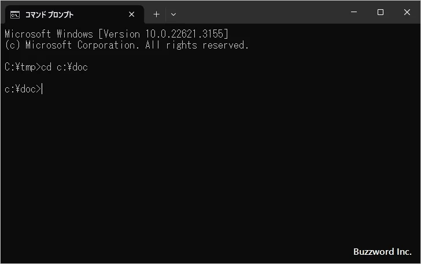The width and height of the screenshot is (421, 264).
Task: Close the terminal window
Action: (x=407, y=13)
